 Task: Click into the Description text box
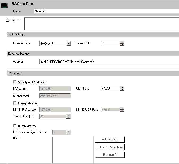(101, 24)
